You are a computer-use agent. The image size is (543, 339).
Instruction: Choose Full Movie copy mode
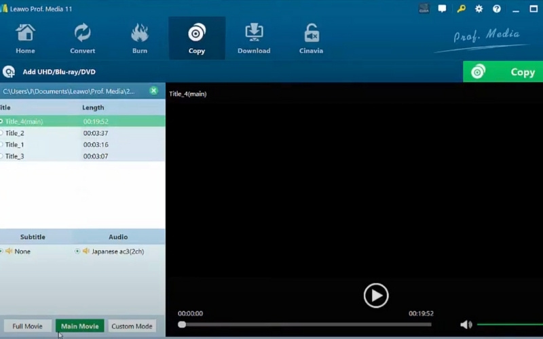pos(27,326)
